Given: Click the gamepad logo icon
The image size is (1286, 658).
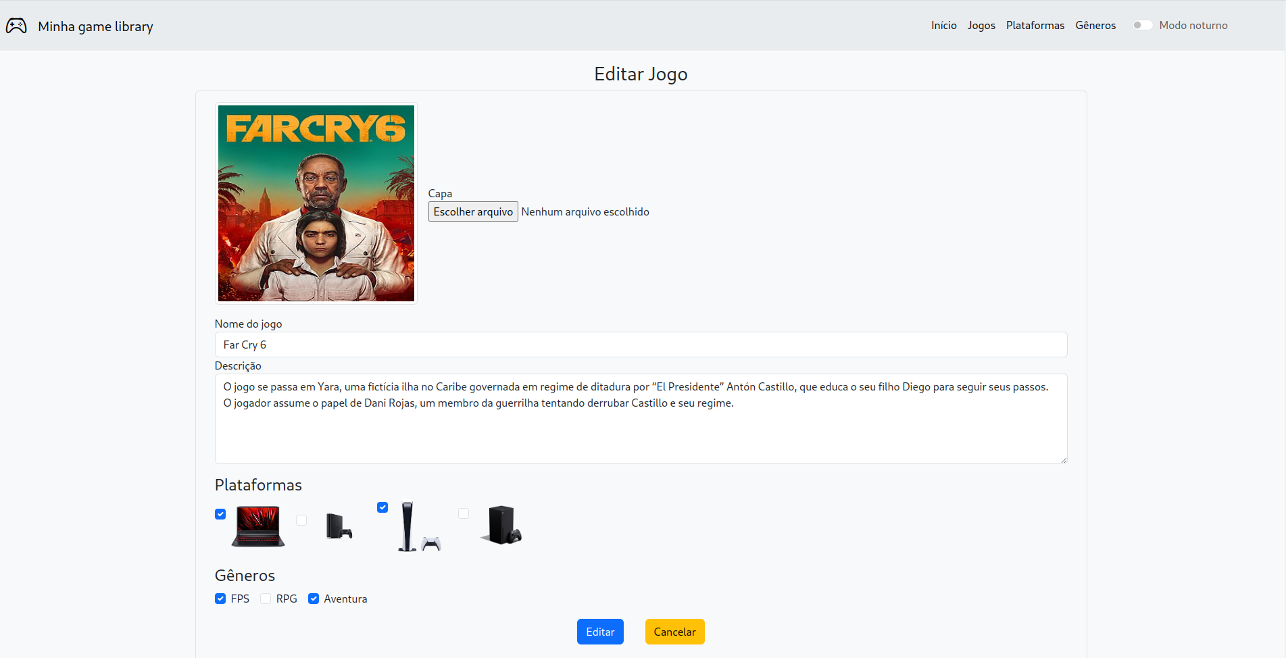Looking at the screenshot, I should [x=16, y=26].
